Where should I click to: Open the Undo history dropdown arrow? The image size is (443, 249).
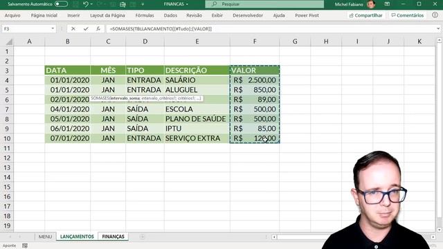click(x=91, y=4)
